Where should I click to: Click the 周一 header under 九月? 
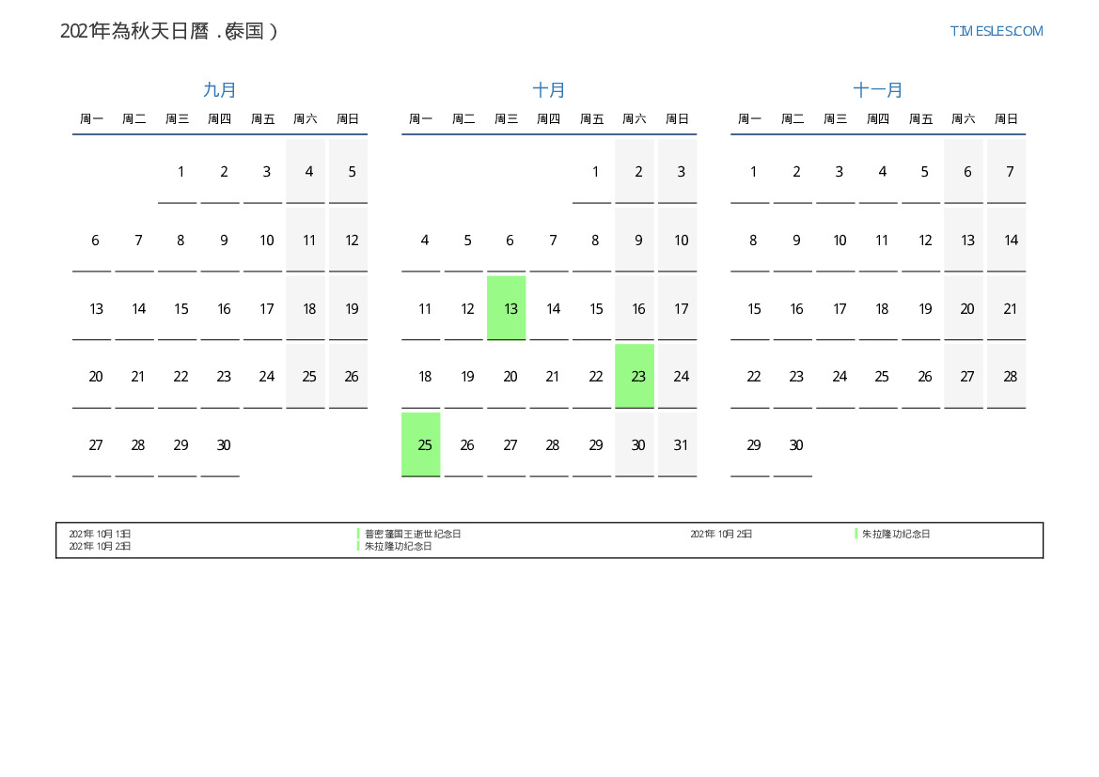tap(92, 119)
